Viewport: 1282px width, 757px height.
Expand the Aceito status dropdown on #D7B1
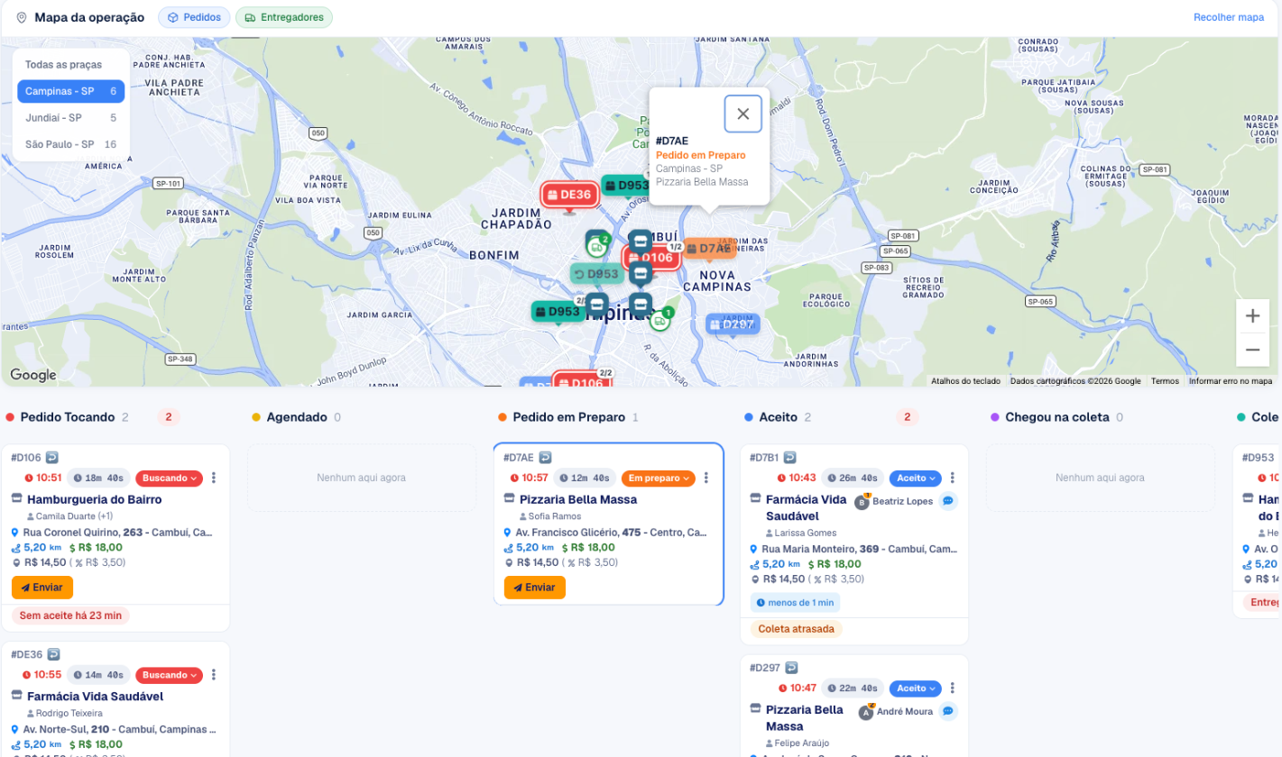(x=915, y=478)
